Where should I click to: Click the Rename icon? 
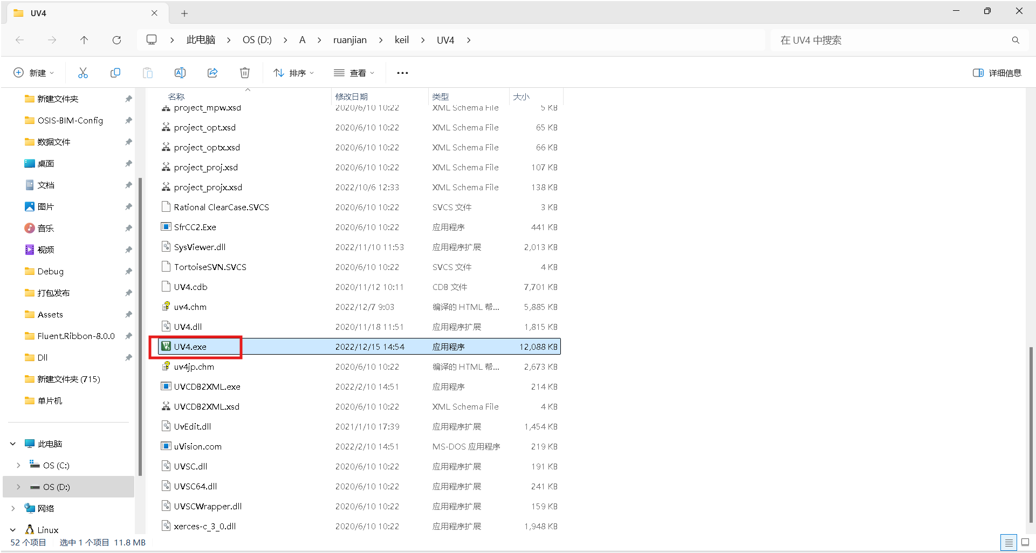(x=180, y=73)
